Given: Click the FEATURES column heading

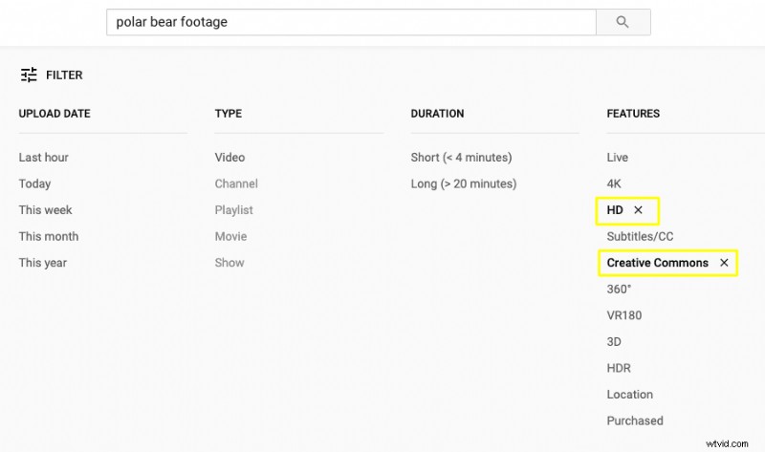Looking at the screenshot, I should coord(633,114).
